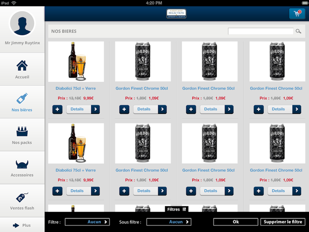Click second-row Gordon Finest Chrome title, third column
The image size is (309, 232).
[x=209, y=170]
